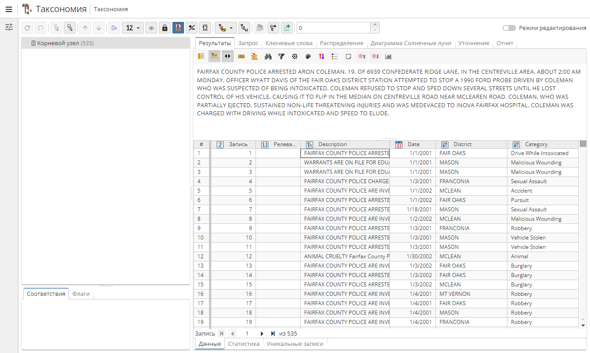
Task: Click the table vertical scrollbar thumb
Action: (x=583, y=144)
